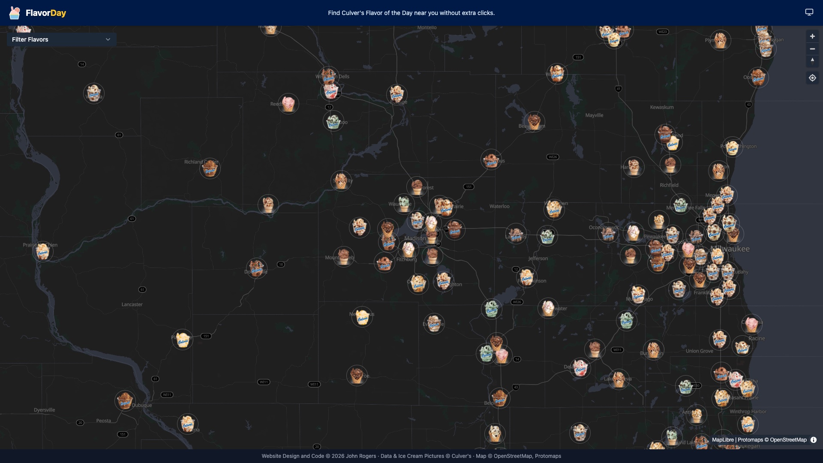The height and width of the screenshot is (463, 823).
Task: Click the "Peosta" town label
Action: pos(104,421)
